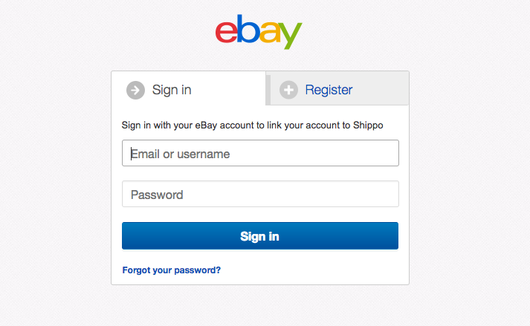The image size is (530, 326).
Task: Click the word Shippo in the instructions
Action: pos(368,125)
